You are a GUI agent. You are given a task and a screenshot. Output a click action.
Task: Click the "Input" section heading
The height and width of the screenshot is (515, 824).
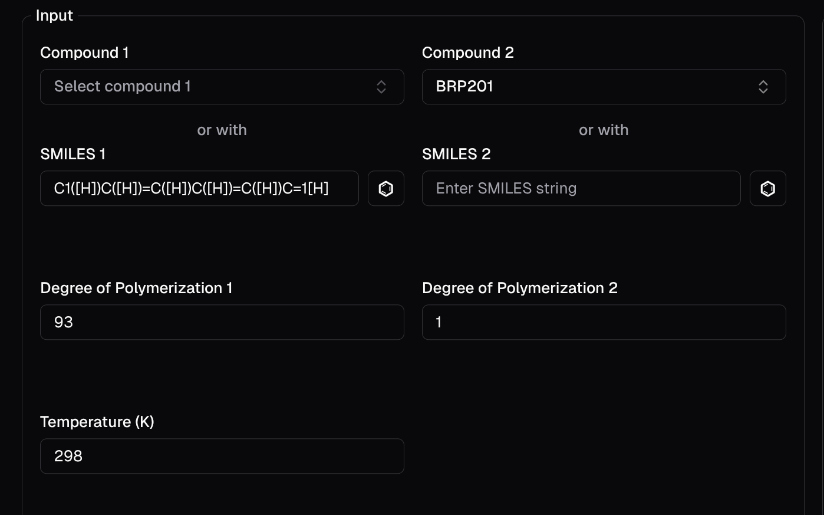(54, 15)
